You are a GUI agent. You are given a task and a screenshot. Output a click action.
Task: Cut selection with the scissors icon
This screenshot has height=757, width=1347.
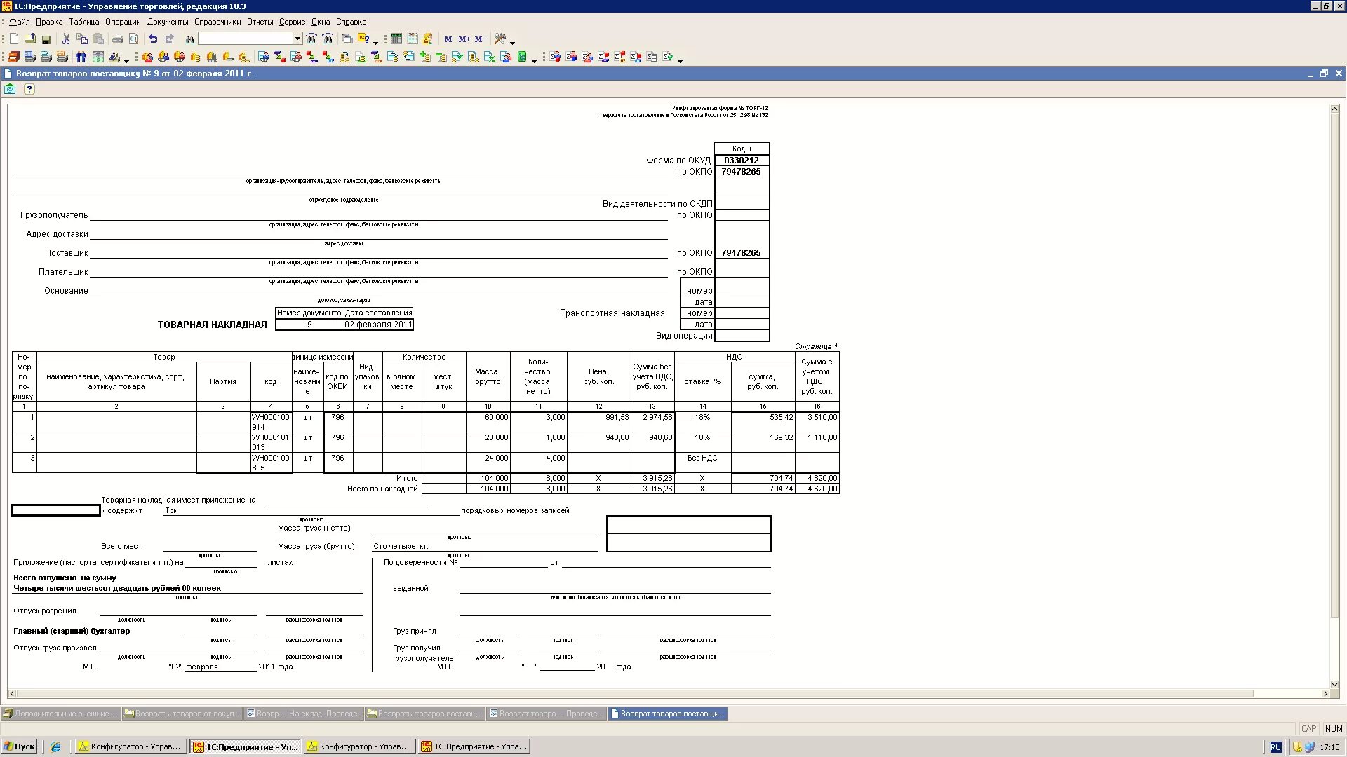(66, 39)
